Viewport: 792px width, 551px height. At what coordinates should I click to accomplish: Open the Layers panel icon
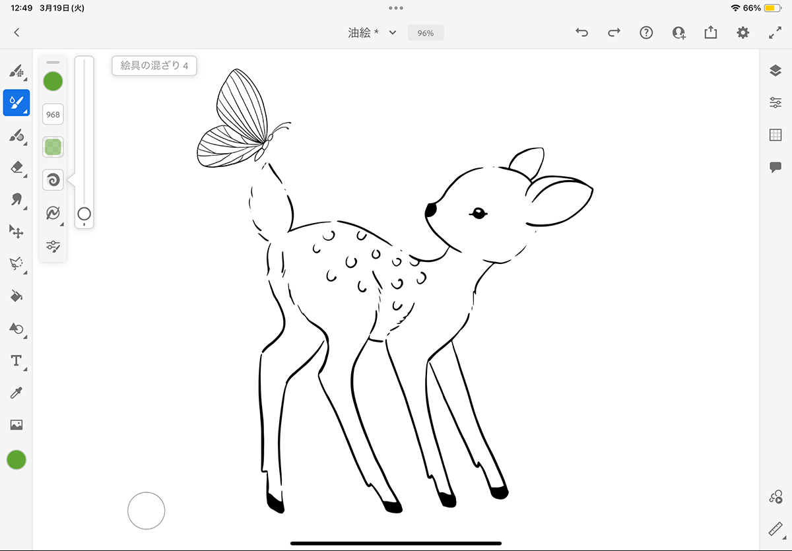(x=775, y=71)
